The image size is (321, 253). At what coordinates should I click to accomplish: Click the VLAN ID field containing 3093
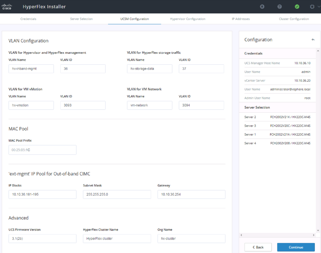[83, 105]
